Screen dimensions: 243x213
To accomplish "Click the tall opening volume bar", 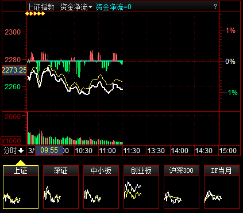I will tap(28, 128).
